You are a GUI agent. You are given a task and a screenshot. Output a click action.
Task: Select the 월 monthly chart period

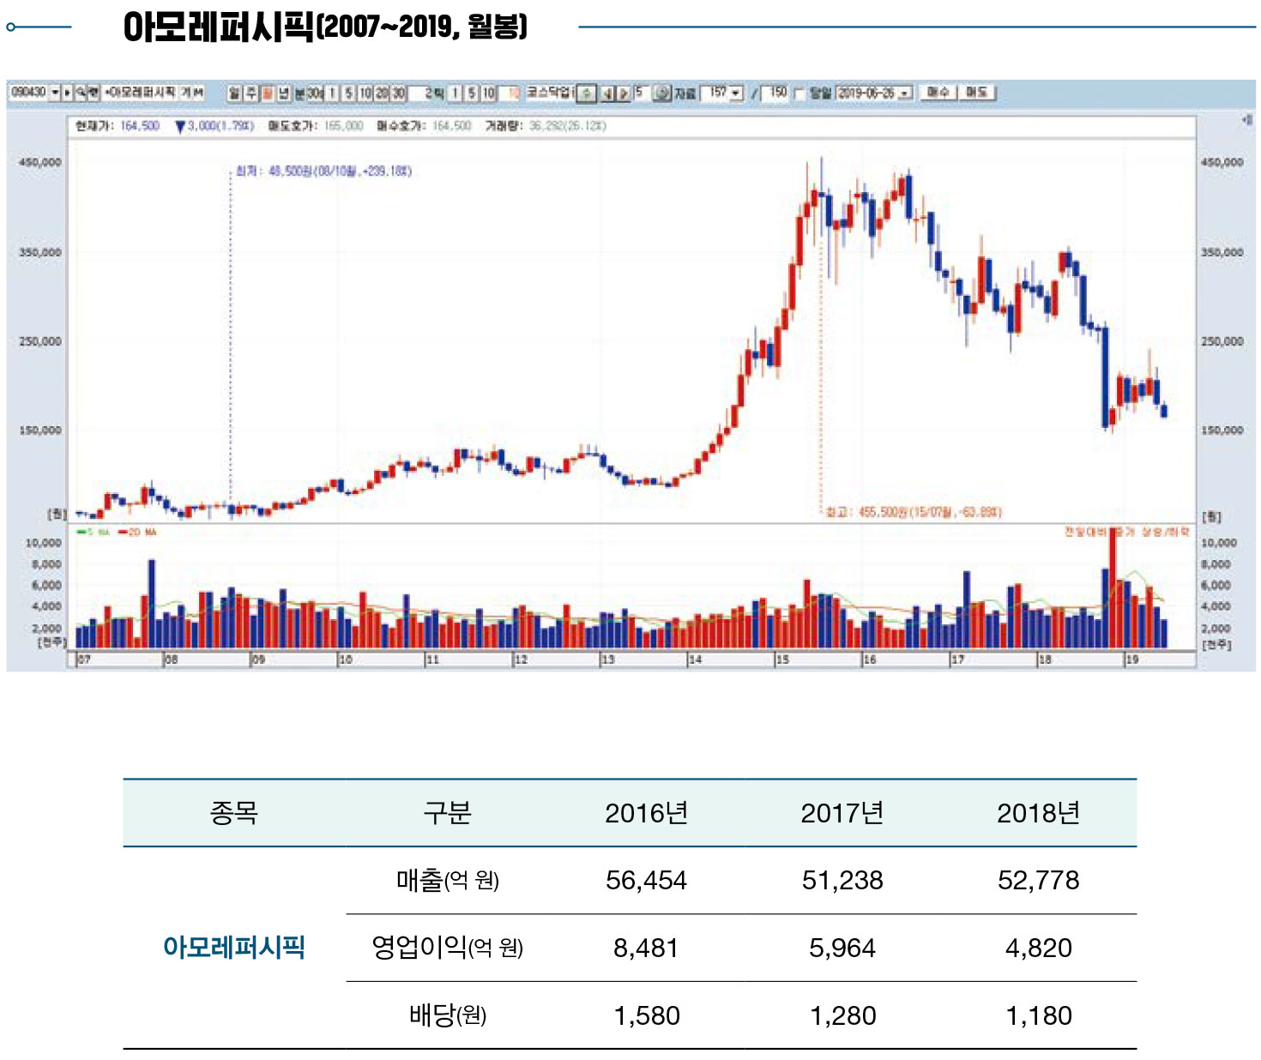[x=267, y=93]
